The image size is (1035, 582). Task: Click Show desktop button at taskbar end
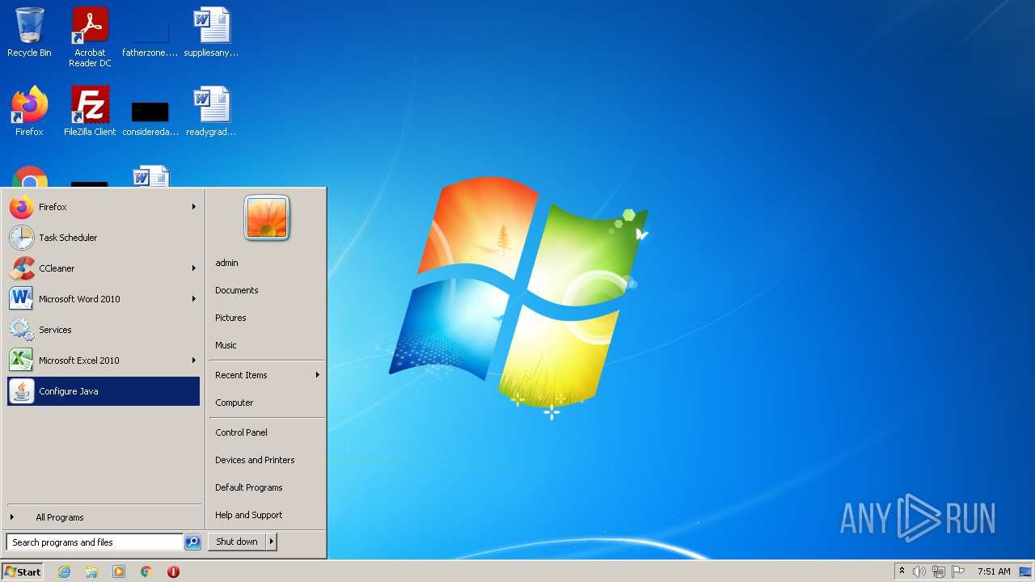coord(1025,571)
